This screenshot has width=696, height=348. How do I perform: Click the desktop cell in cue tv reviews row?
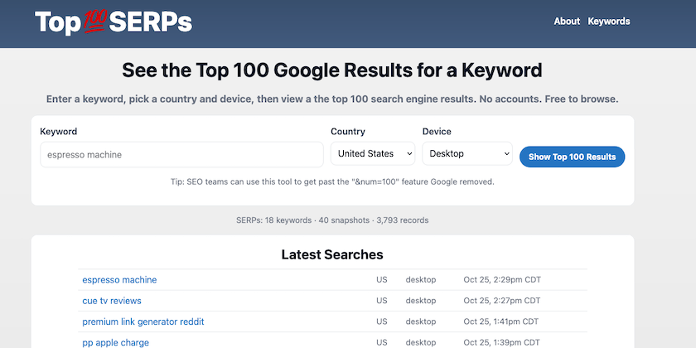click(x=420, y=301)
